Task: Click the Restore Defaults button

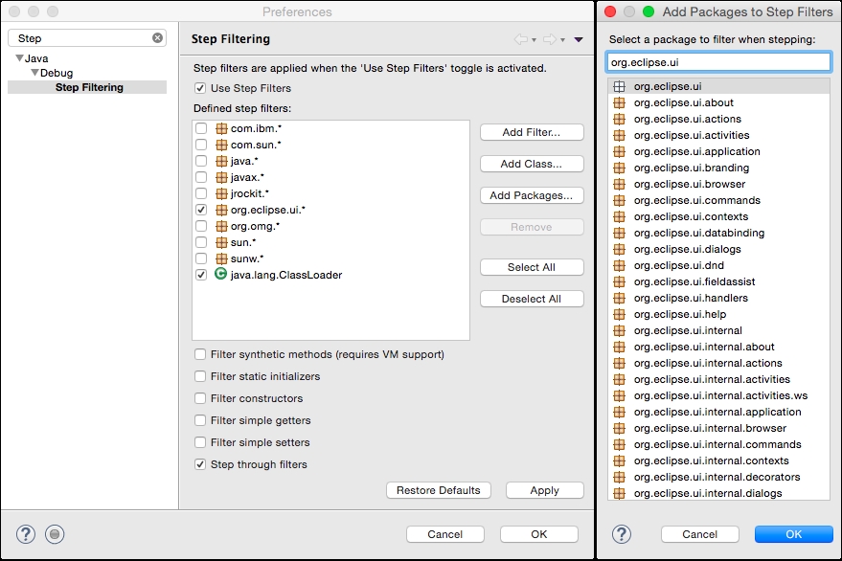Action: 439,490
